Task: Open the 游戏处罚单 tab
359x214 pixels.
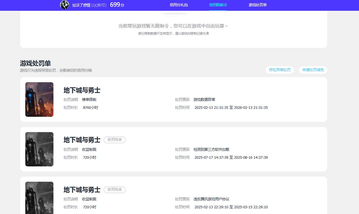Action: [258, 5]
